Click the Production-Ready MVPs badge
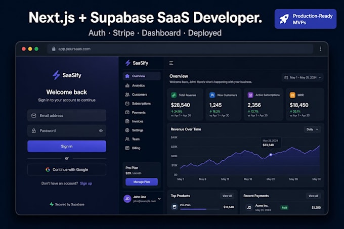 (306, 19)
